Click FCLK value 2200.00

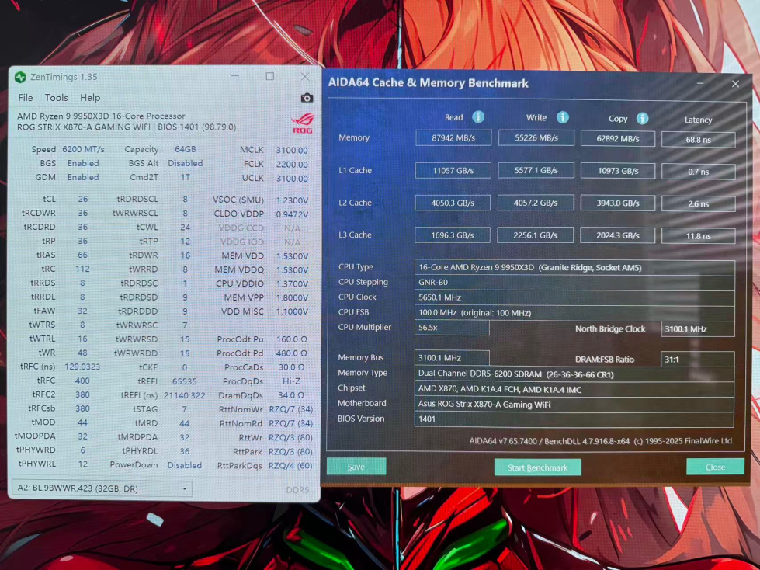[292, 165]
